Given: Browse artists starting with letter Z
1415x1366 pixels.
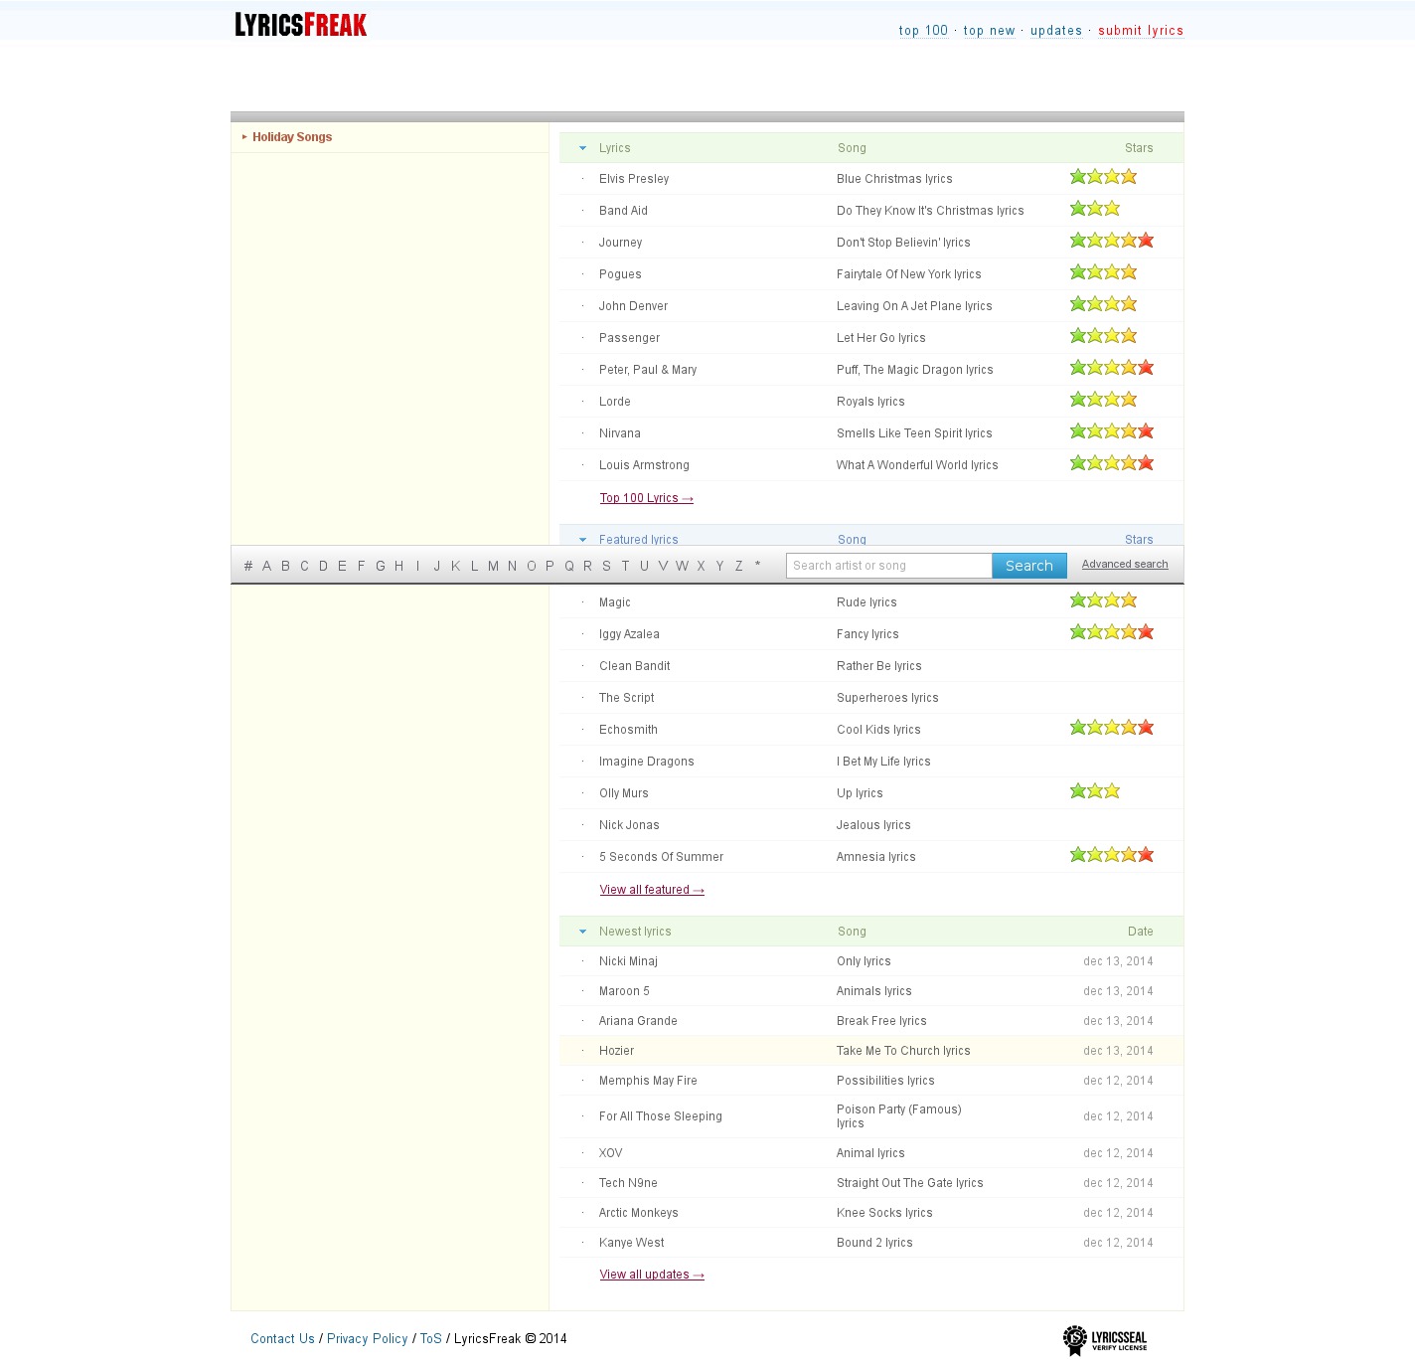Looking at the screenshot, I should point(738,566).
